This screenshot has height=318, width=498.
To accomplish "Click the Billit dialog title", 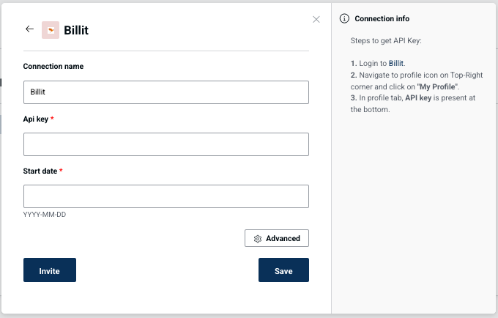I will 76,30.
